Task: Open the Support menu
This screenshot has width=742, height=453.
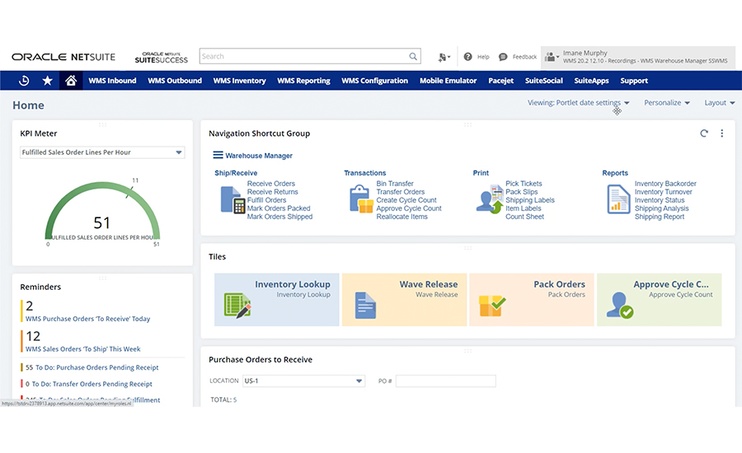Action: (634, 81)
